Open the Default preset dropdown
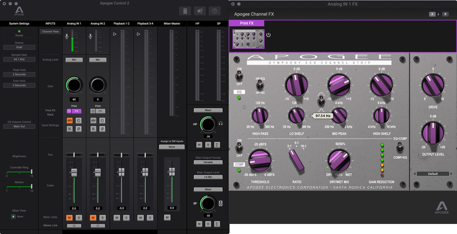The height and width of the screenshot is (234, 457). coord(433,173)
